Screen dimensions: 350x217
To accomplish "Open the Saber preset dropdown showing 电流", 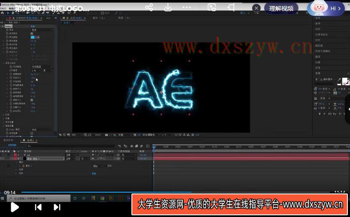I will pos(42,30).
